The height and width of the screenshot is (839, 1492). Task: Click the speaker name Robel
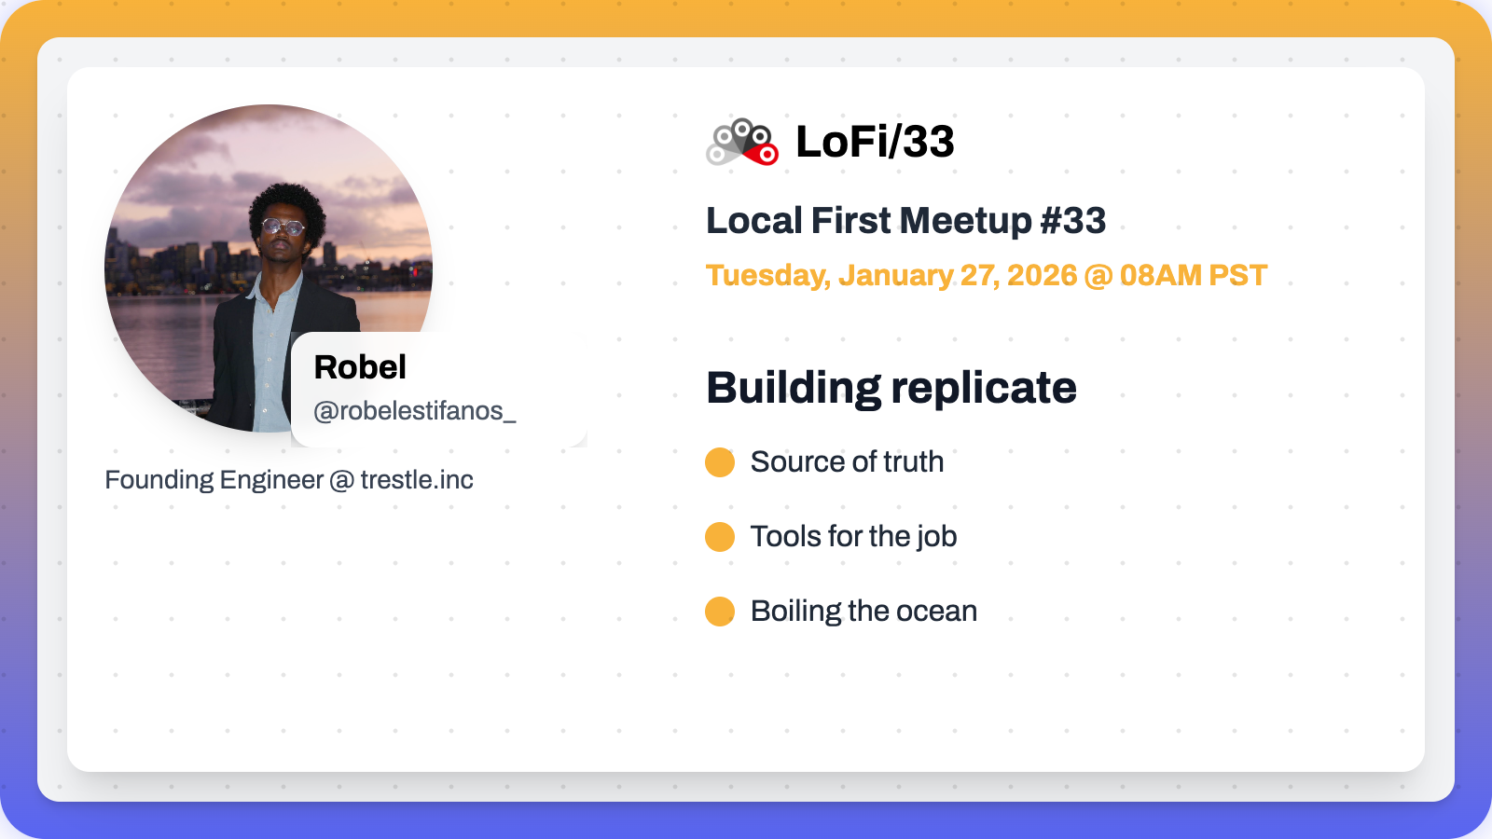coord(360,367)
